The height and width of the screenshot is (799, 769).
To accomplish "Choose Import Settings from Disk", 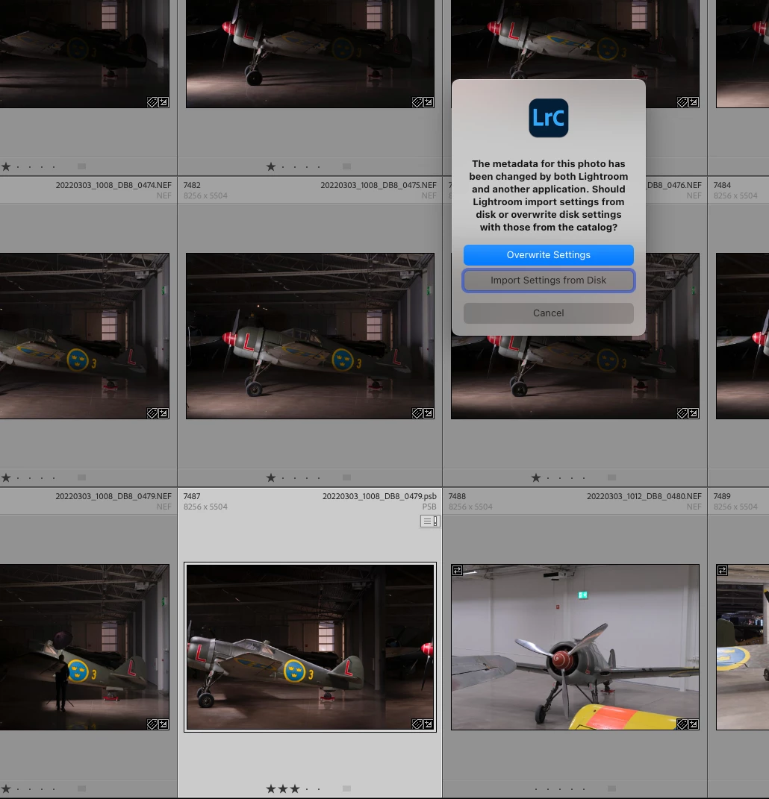I will click(x=548, y=281).
